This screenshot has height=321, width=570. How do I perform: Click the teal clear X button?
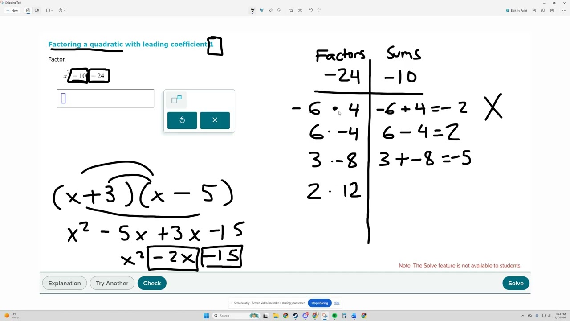pyautogui.click(x=215, y=120)
